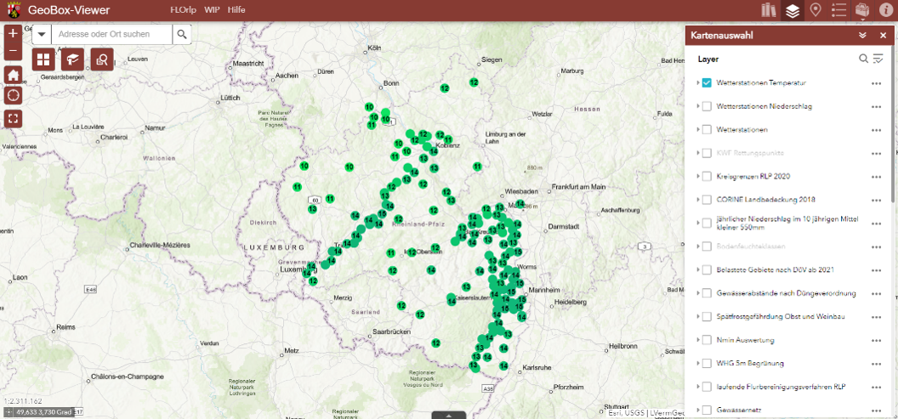Enable Kreisgrenzen RLP 2020 layer
898x419 pixels.
(x=707, y=176)
